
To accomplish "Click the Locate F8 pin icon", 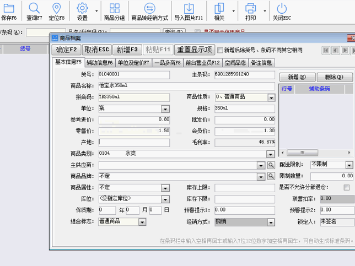I will (56, 8).
